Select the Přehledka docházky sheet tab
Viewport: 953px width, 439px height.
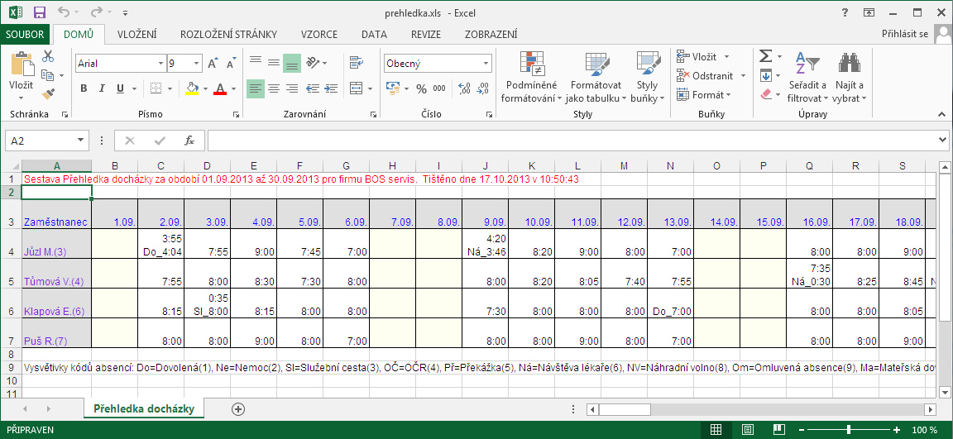click(x=144, y=408)
